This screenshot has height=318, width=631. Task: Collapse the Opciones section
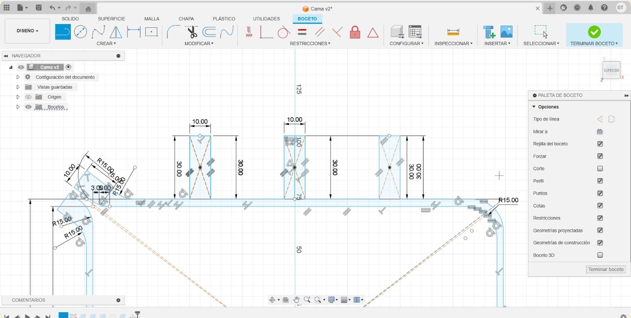pos(534,107)
